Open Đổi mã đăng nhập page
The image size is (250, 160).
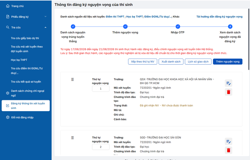tap(22, 117)
